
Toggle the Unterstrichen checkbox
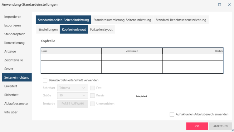pyautogui.click(x=92, y=104)
